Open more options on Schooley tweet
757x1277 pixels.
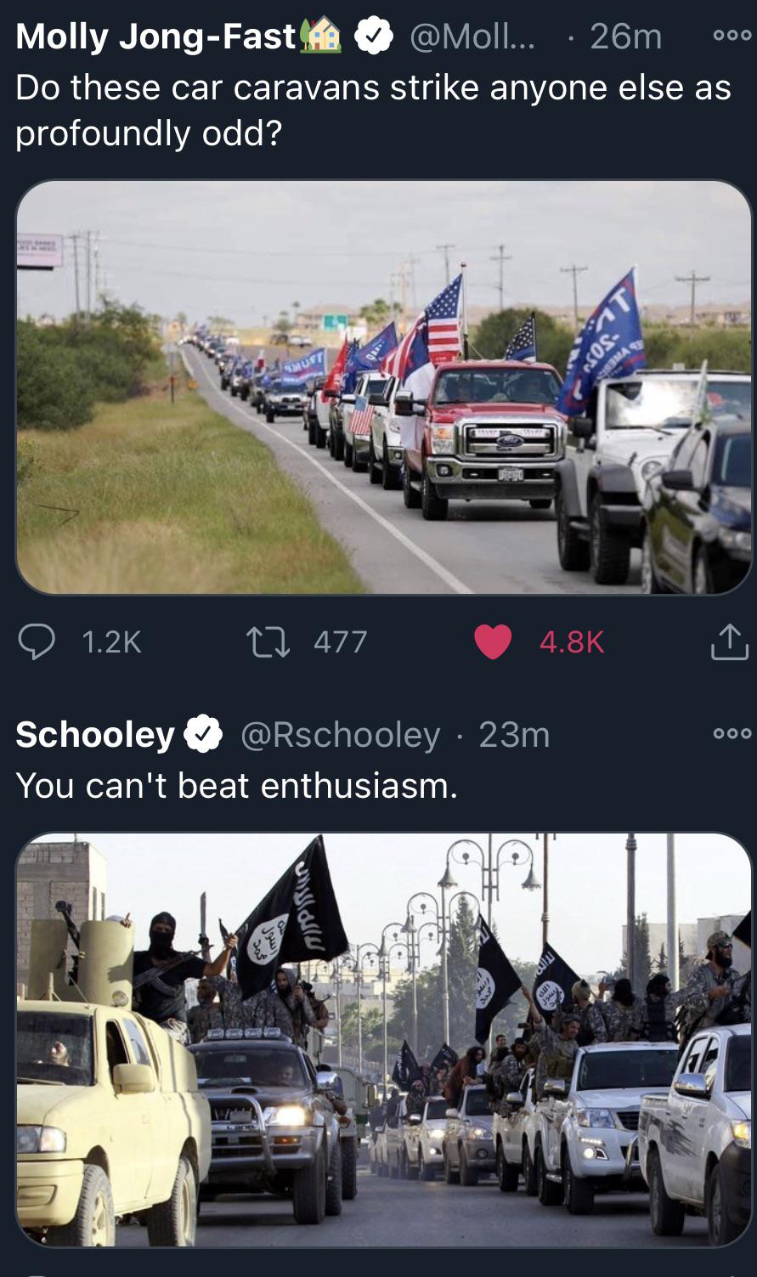[732, 733]
